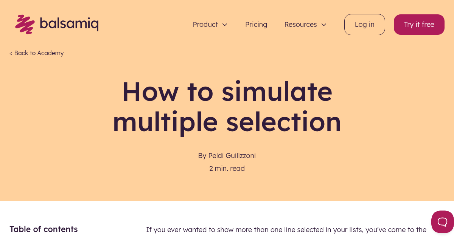Open the Resources menu
This screenshot has width=454, height=237.
click(300, 25)
